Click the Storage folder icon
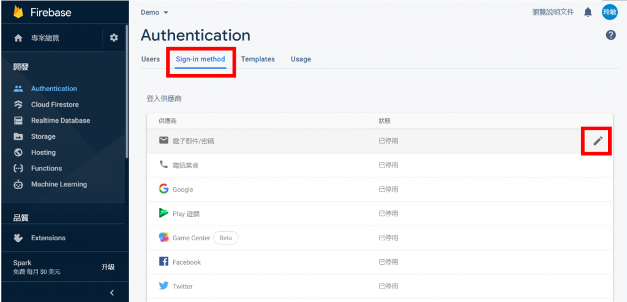Screen dimensions: 627x302 [18, 136]
